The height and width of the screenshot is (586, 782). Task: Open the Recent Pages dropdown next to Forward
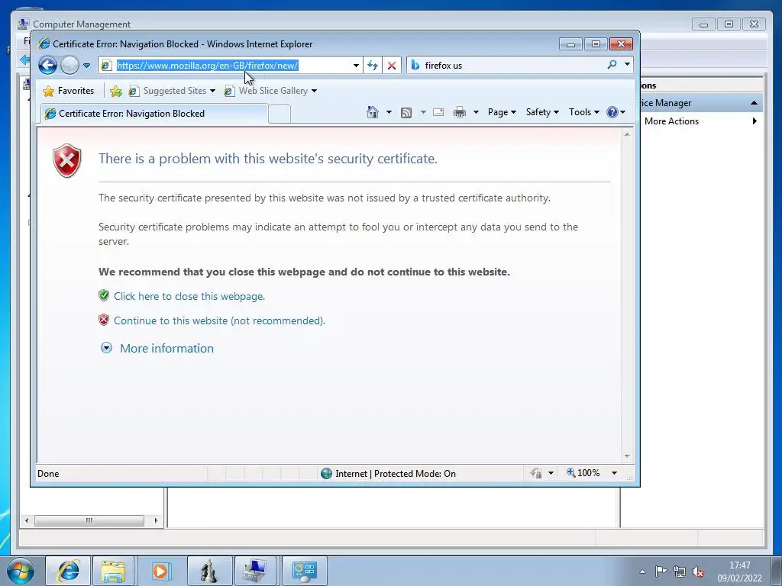click(x=86, y=66)
